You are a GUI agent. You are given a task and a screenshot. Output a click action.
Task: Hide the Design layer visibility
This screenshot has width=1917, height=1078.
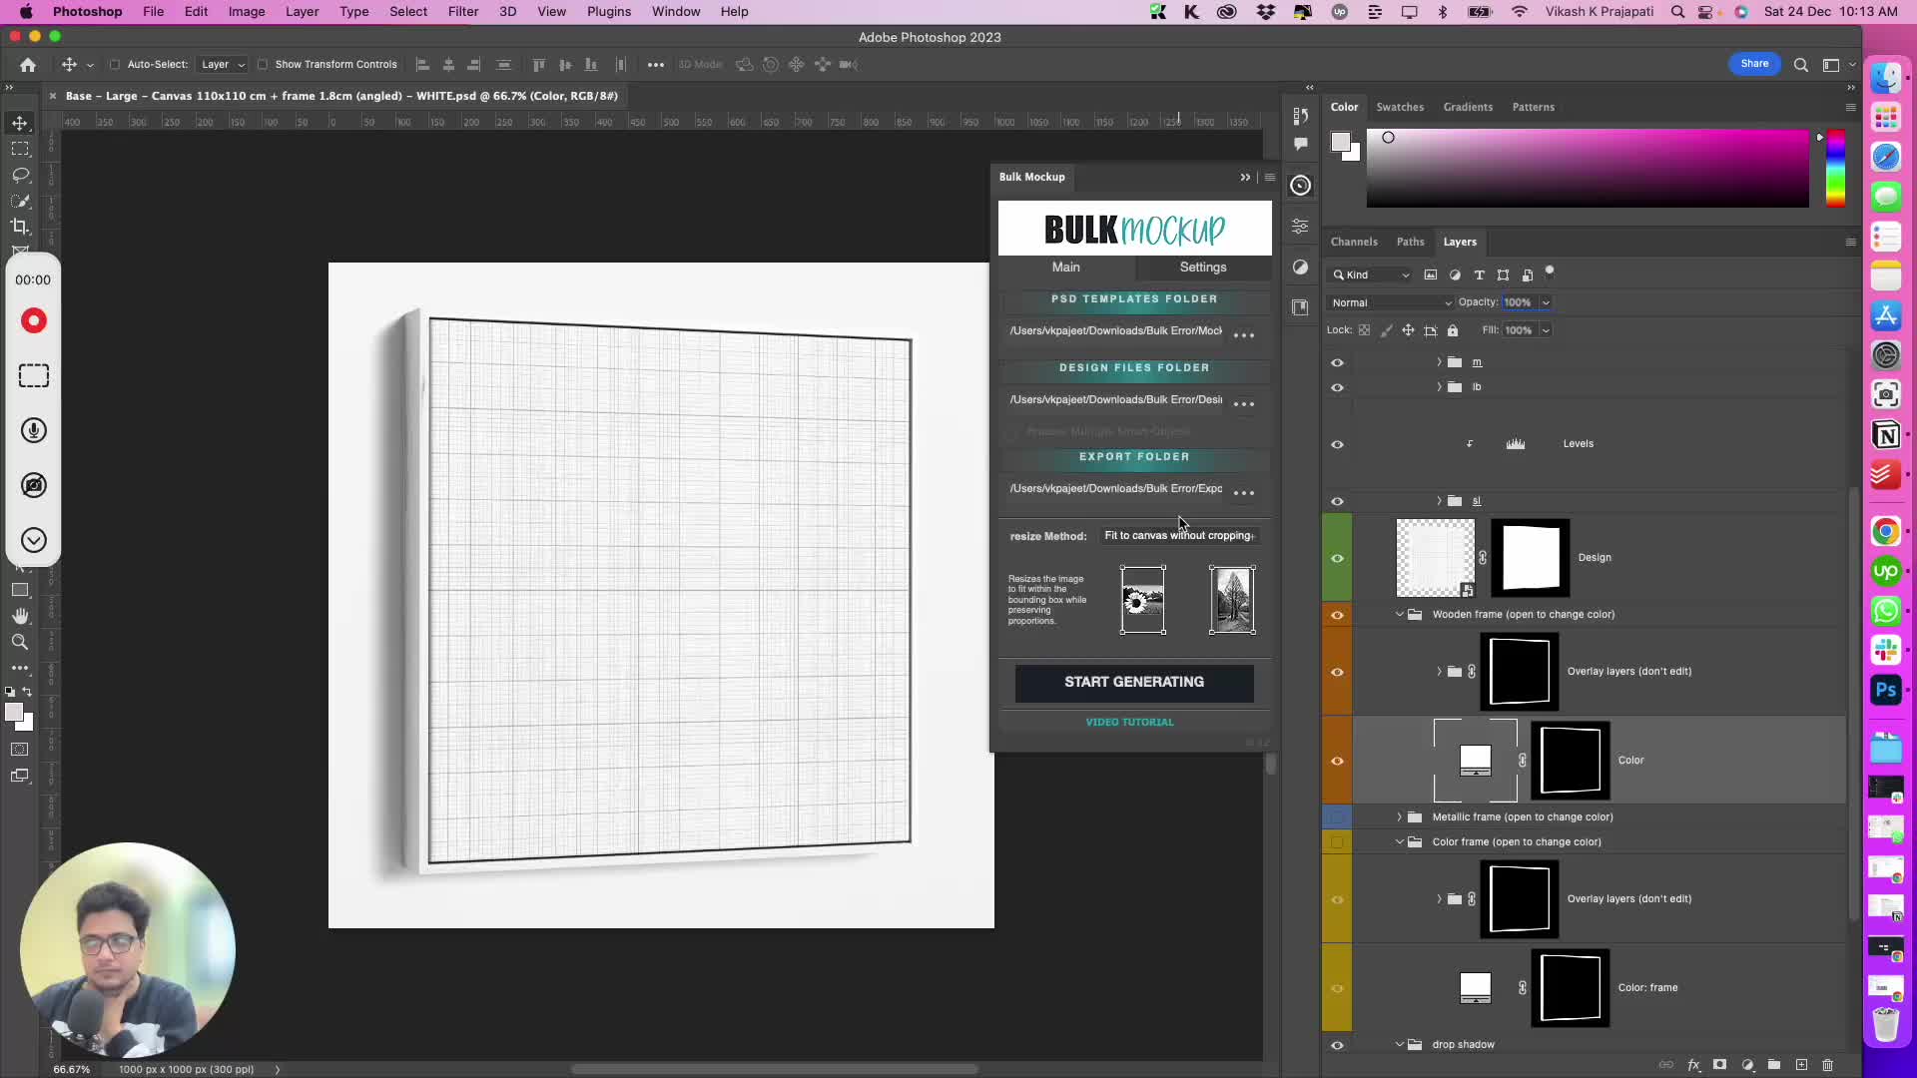(1337, 558)
